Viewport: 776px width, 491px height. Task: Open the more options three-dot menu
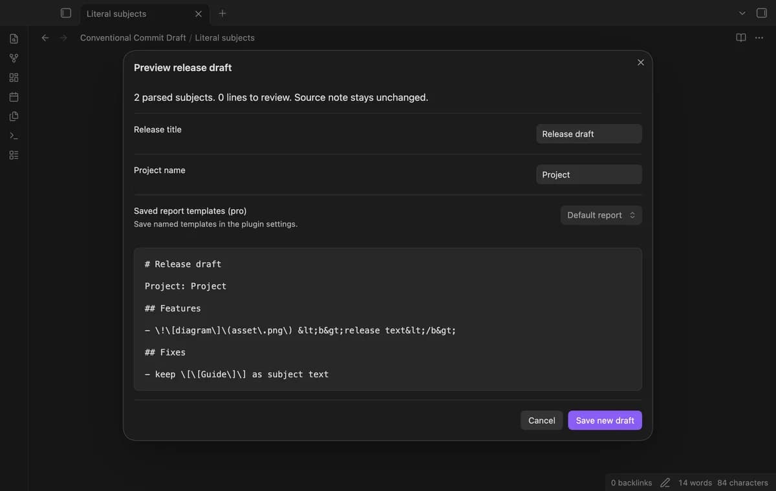759,37
